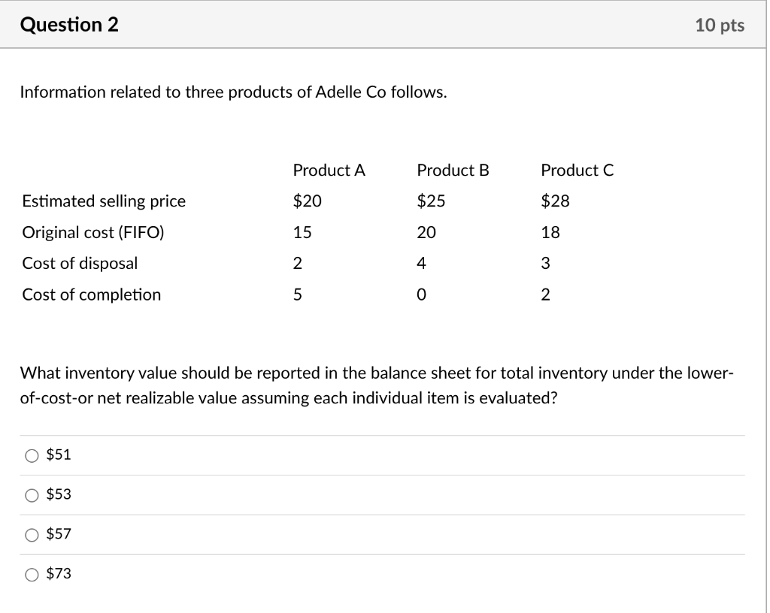Click the "Question 2" heading
This screenshot has height=613, width=770.
(69, 25)
